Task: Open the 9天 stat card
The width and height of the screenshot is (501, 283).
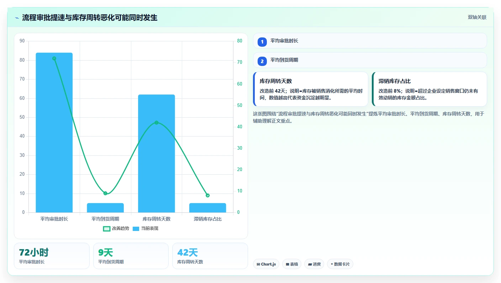Action: tap(131, 256)
